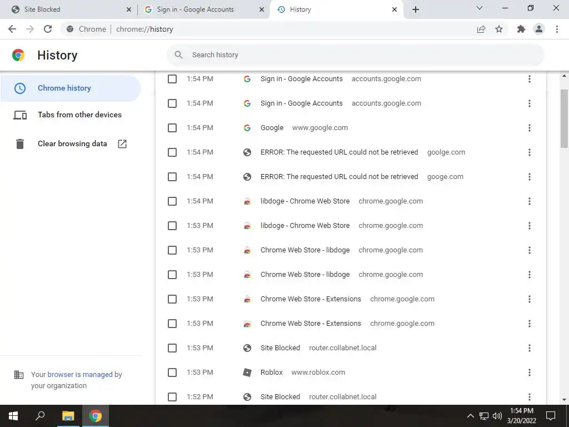Click the share page icon in address bar
The width and height of the screenshot is (569, 427).
pos(481,29)
